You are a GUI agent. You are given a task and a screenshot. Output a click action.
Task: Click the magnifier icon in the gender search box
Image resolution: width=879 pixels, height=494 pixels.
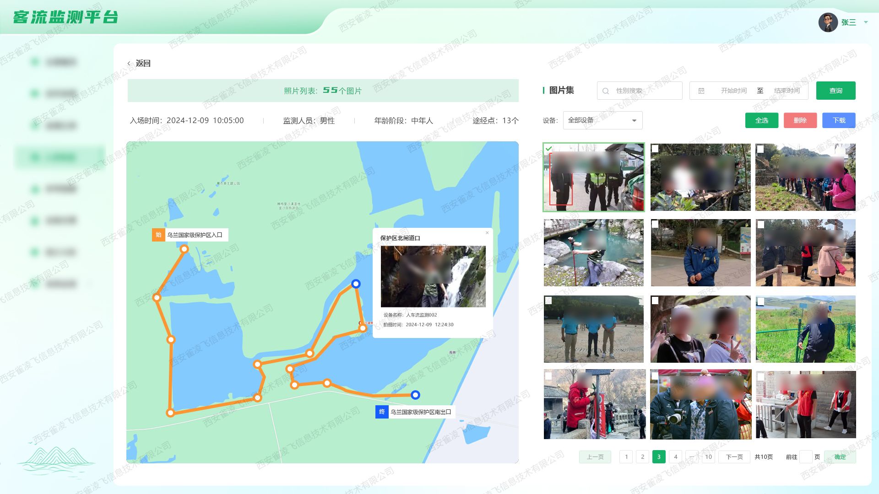(606, 90)
